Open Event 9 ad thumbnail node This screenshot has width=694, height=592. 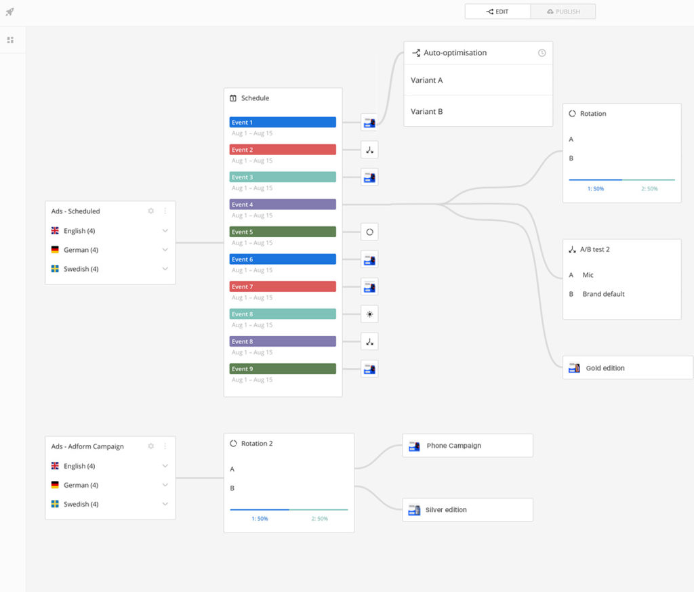(369, 369)
